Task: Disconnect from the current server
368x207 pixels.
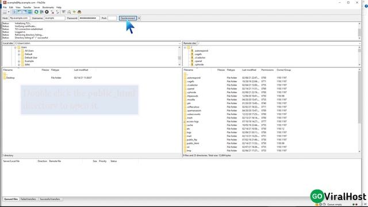Action: [52, 11]
